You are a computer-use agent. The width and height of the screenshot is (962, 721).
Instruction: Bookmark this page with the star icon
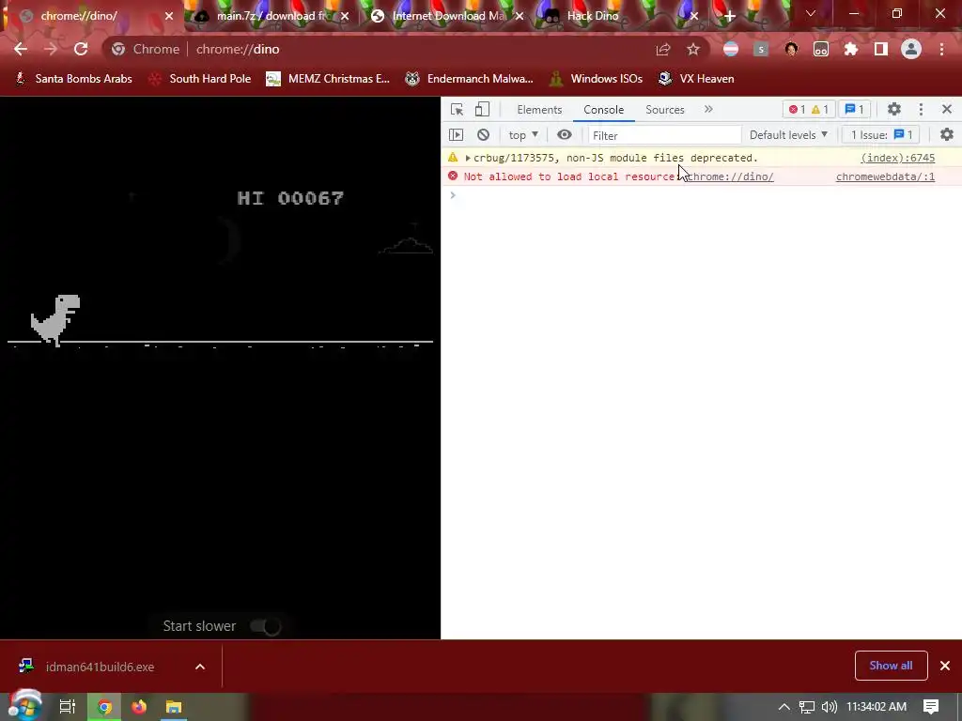693,49
